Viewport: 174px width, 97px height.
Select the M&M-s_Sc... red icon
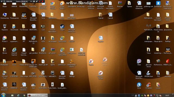[168, 62]
